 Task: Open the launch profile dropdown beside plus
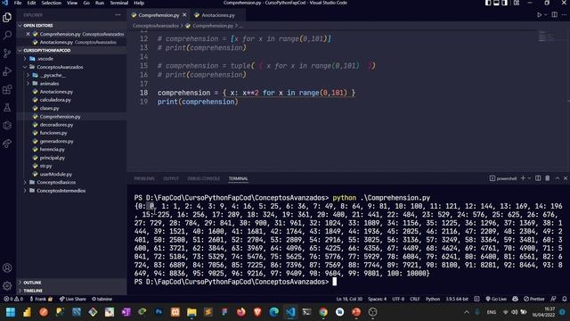(x=529, y=178)
